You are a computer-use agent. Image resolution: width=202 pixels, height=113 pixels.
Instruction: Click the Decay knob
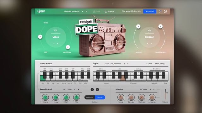(56, 98)
